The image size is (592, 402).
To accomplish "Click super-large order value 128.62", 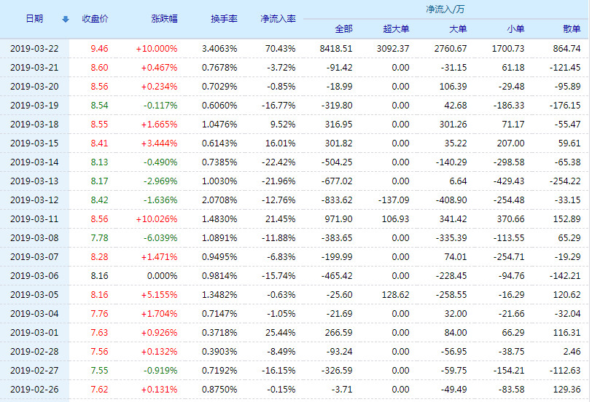I will pyautogui.click(x=396, y=294).
